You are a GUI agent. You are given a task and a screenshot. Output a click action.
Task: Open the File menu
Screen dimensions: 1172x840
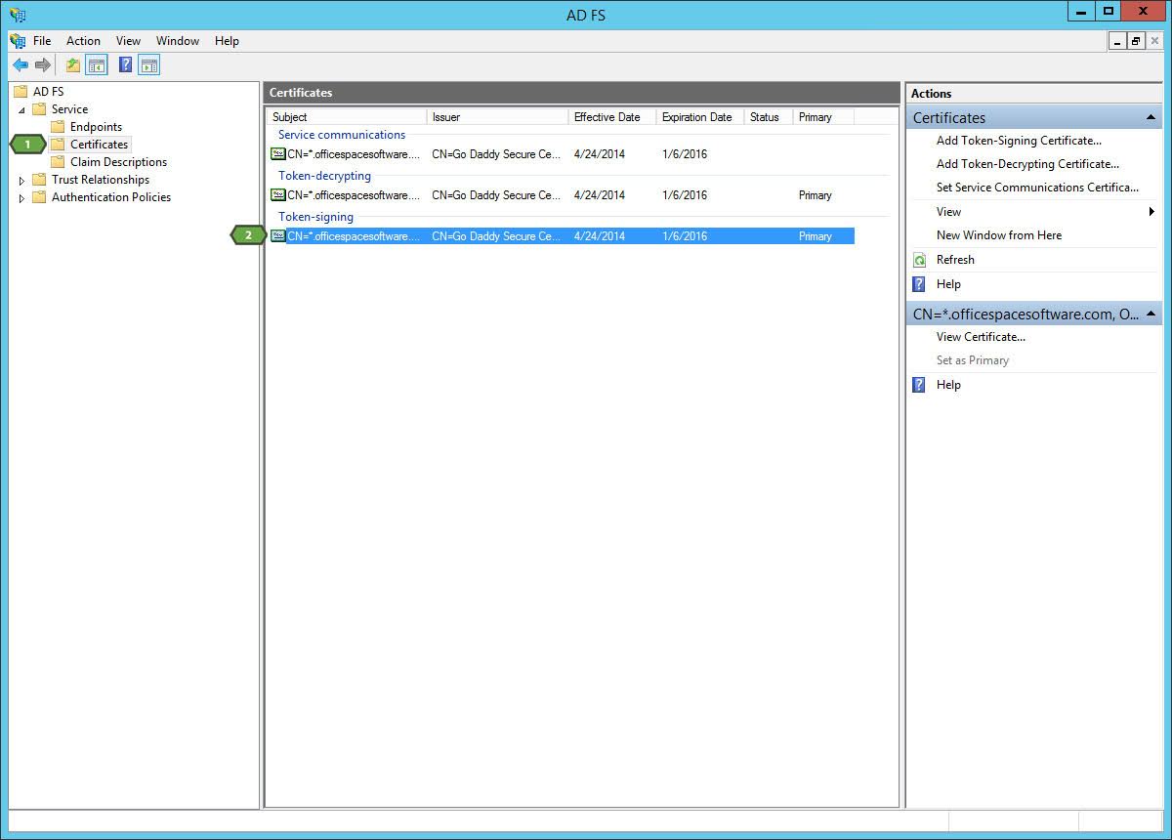(42, 41)
